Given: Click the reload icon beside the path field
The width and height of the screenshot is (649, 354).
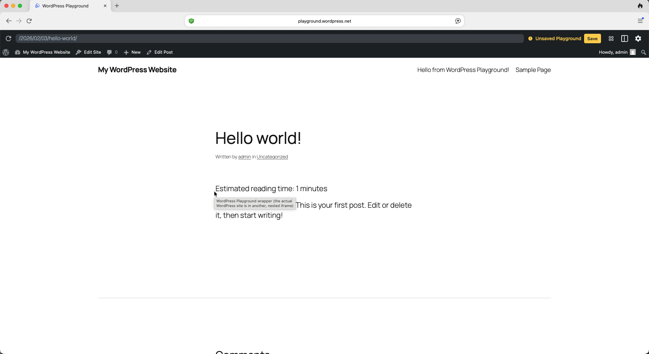Looking at the screenshot, I should click(x=8, y=39).
